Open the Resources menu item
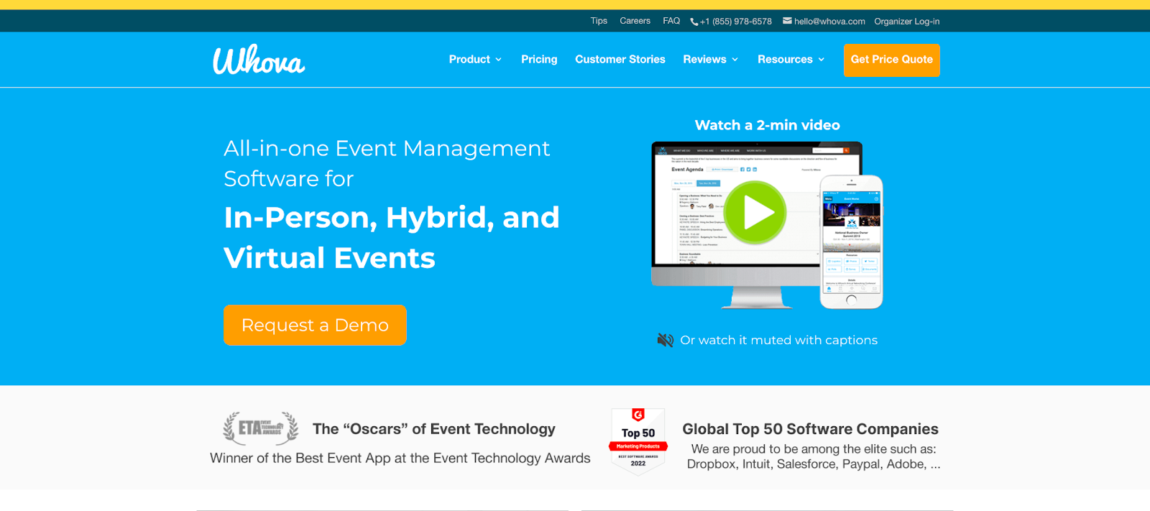This screenshot has height=511, width=1150. [x=785, y=59]
